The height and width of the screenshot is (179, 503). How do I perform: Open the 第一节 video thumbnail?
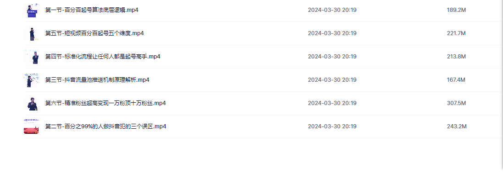[32, 10]
